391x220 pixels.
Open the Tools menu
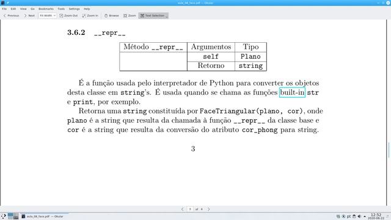[x=61, y=9]
